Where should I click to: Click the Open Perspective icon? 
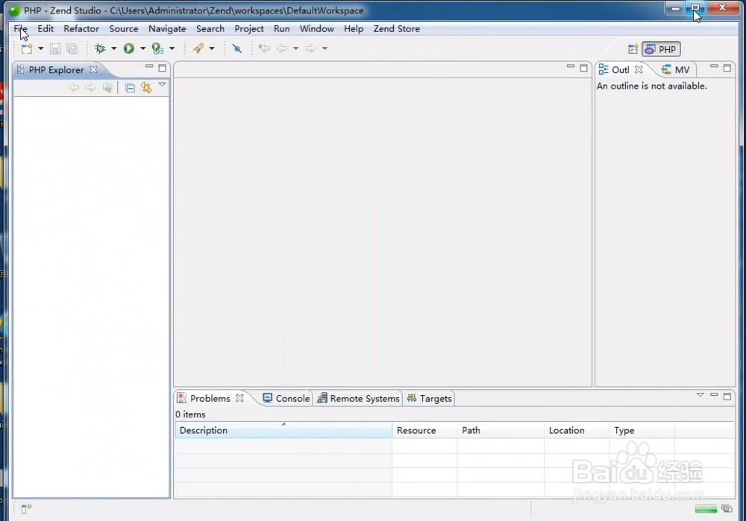(x=633, y=49)
